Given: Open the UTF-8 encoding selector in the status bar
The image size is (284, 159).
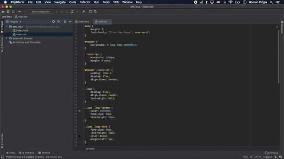Looking at the screenshot, I should 257,157.
